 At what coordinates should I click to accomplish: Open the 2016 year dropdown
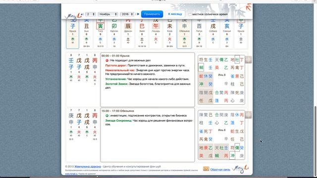[127, 14]
